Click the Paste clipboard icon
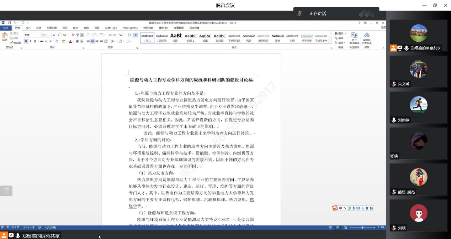 5,35
